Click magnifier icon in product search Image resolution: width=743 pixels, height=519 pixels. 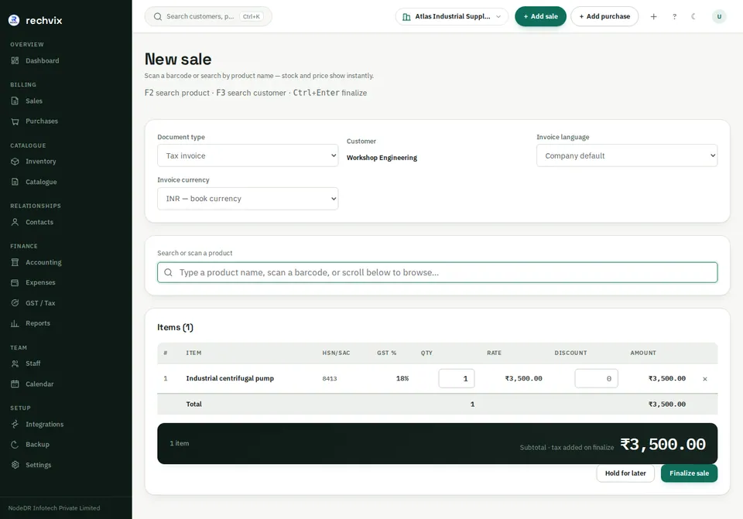[x=168, y=272]
